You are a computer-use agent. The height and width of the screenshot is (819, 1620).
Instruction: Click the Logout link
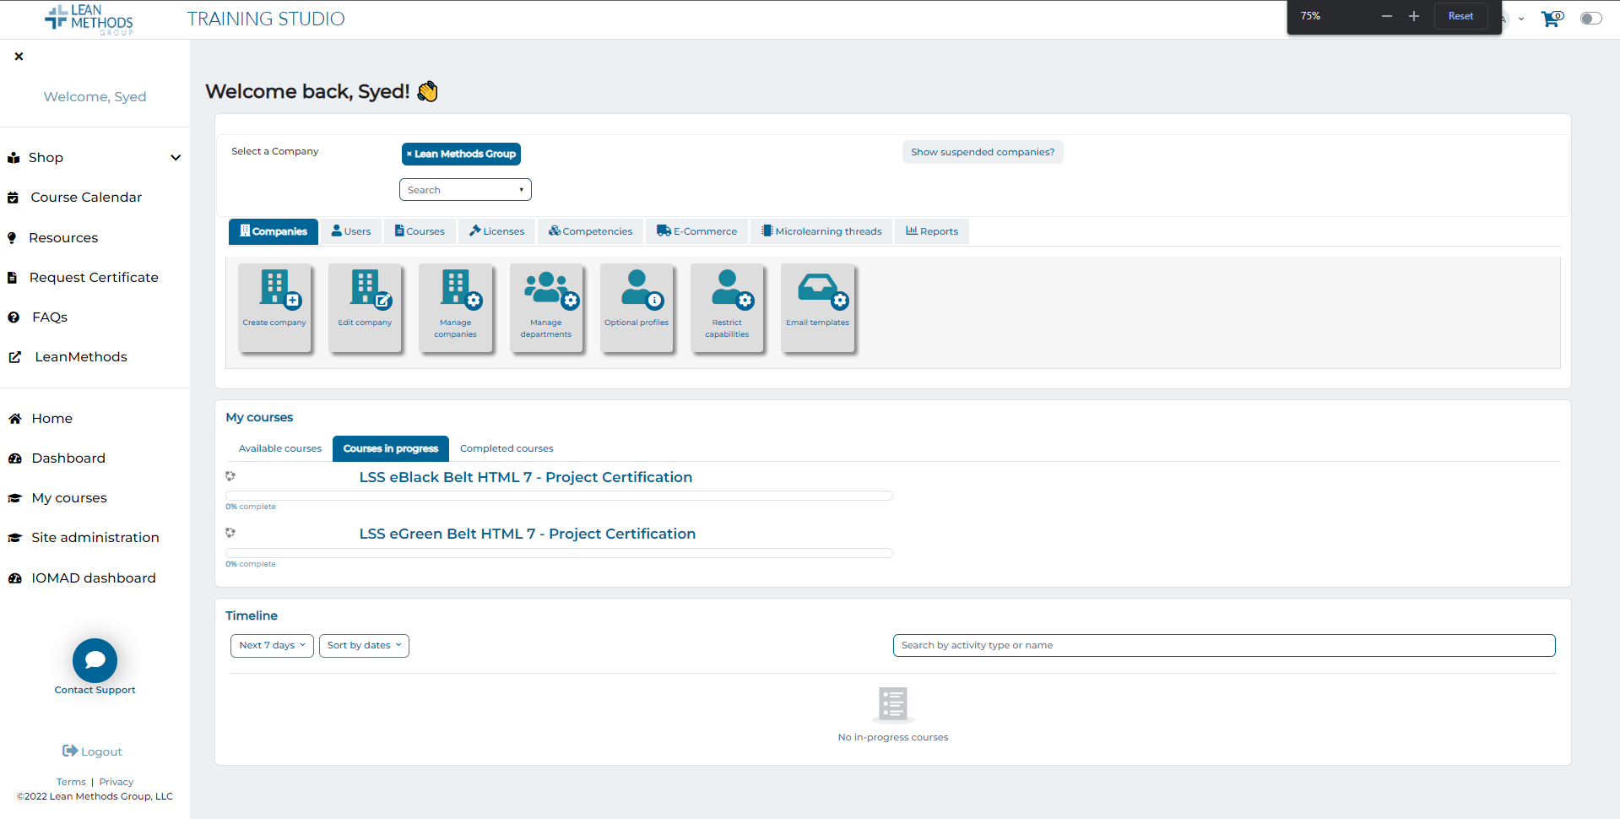point(93,751)
